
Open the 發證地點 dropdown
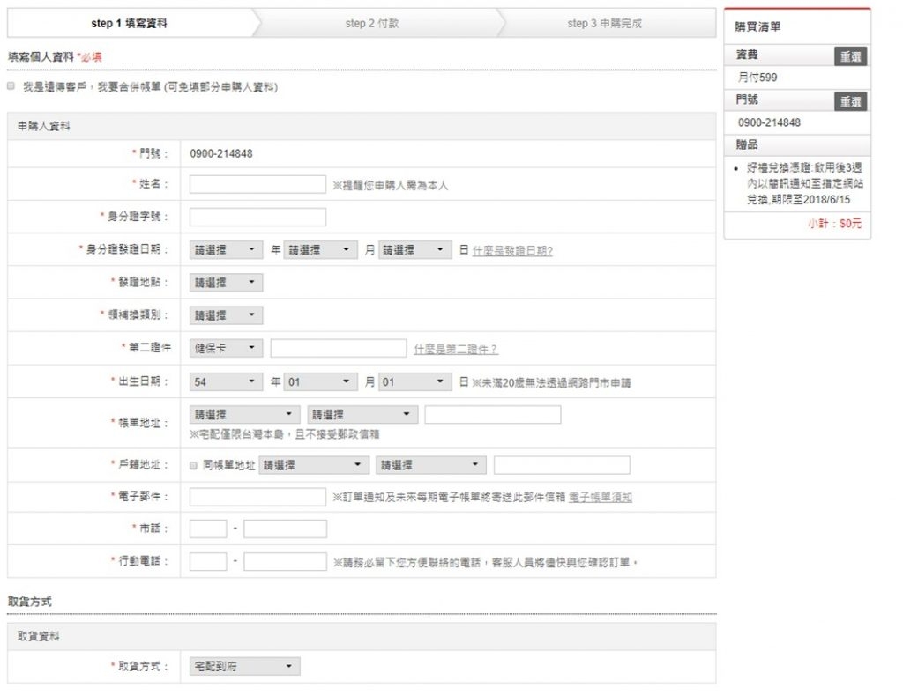coord(227,283)
